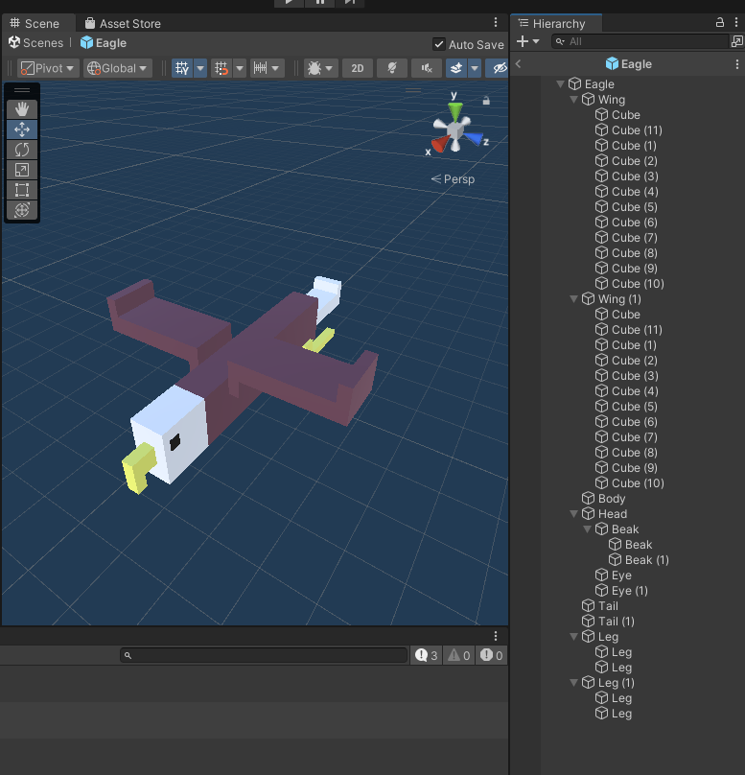Open scene effects dropdown arrow
This screenshot has width=745, height=775.
pyautogui.click(x=475, y=68)
